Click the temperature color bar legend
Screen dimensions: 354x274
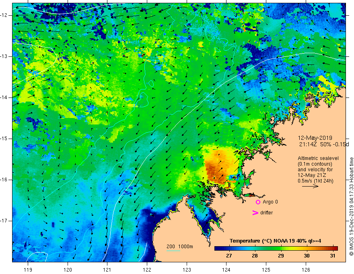tap(276, 249)
